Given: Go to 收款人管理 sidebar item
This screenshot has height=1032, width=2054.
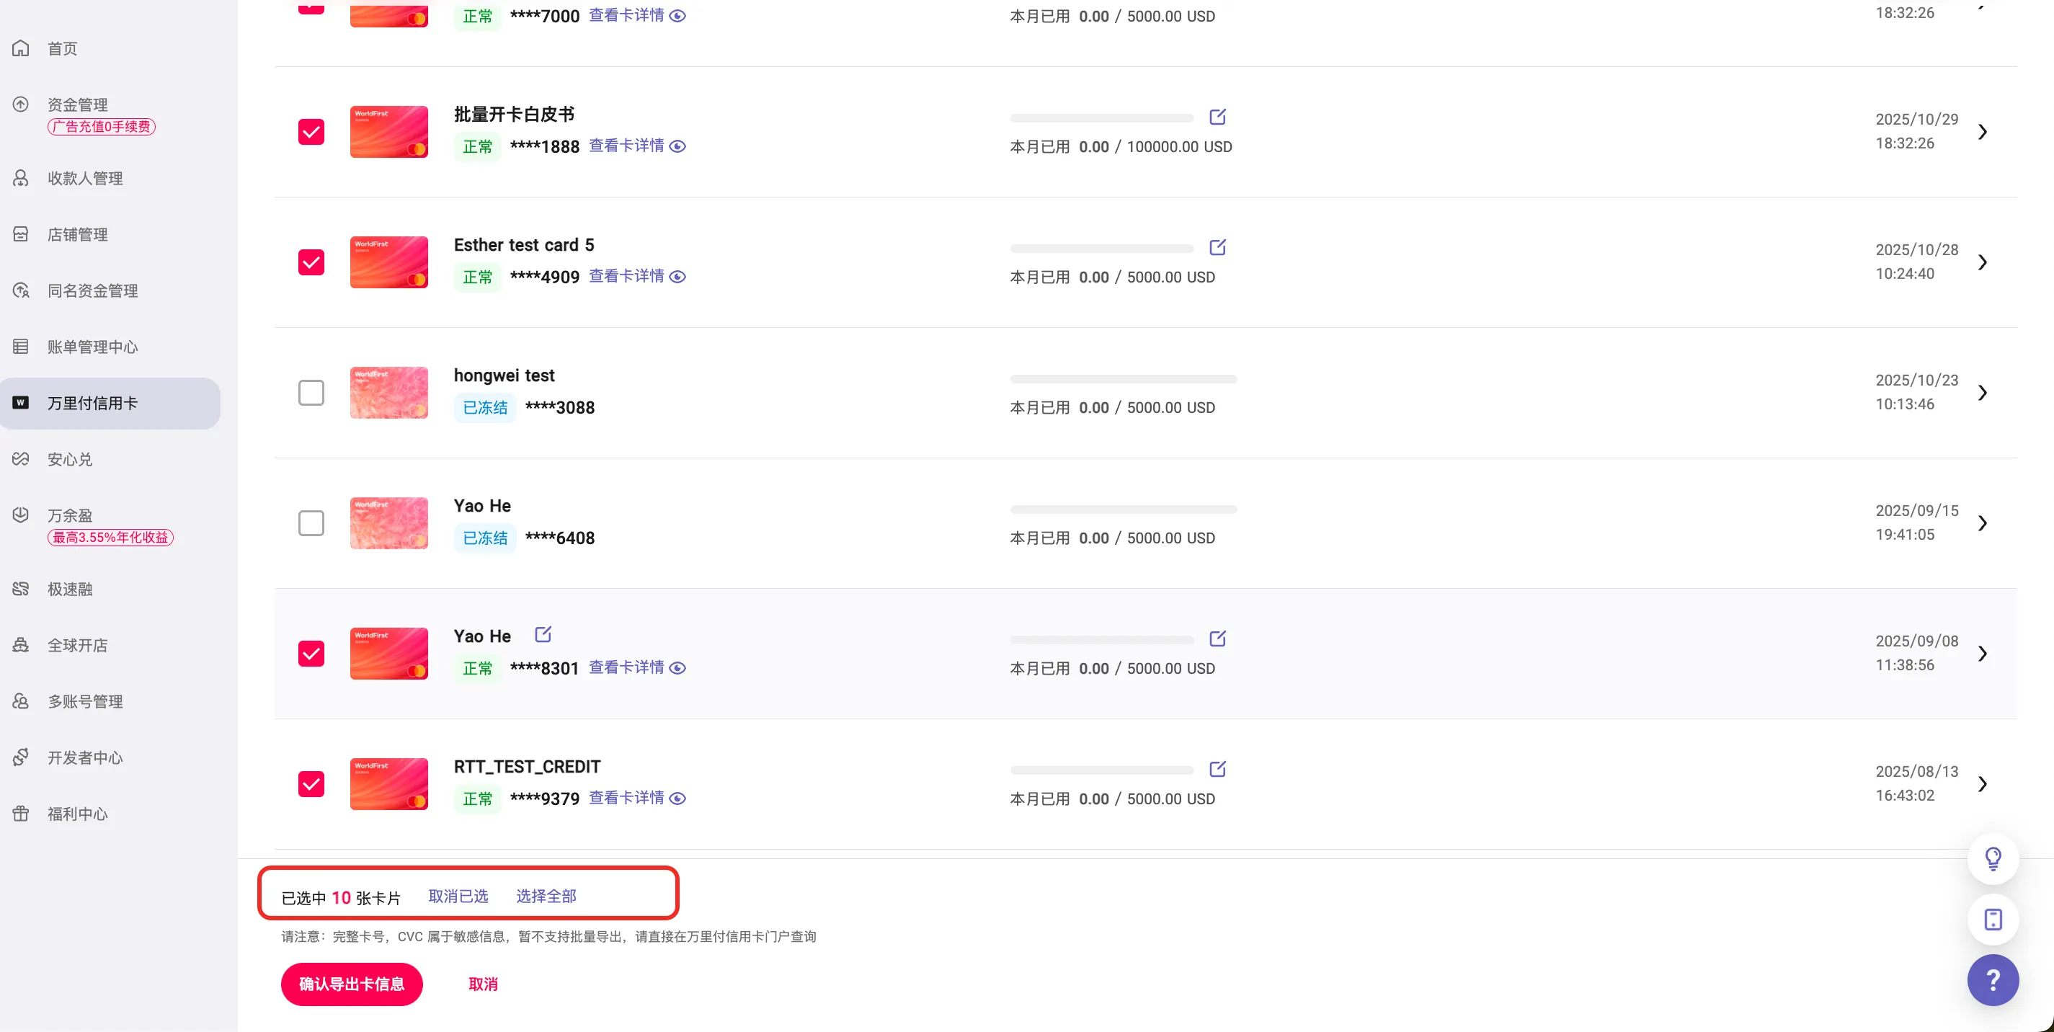Looking at the screenshot, I should tap(84, 179).
